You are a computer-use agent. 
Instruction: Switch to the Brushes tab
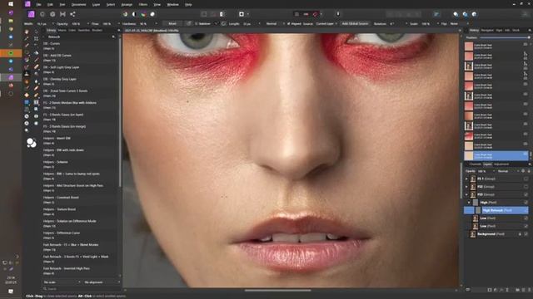97,30
